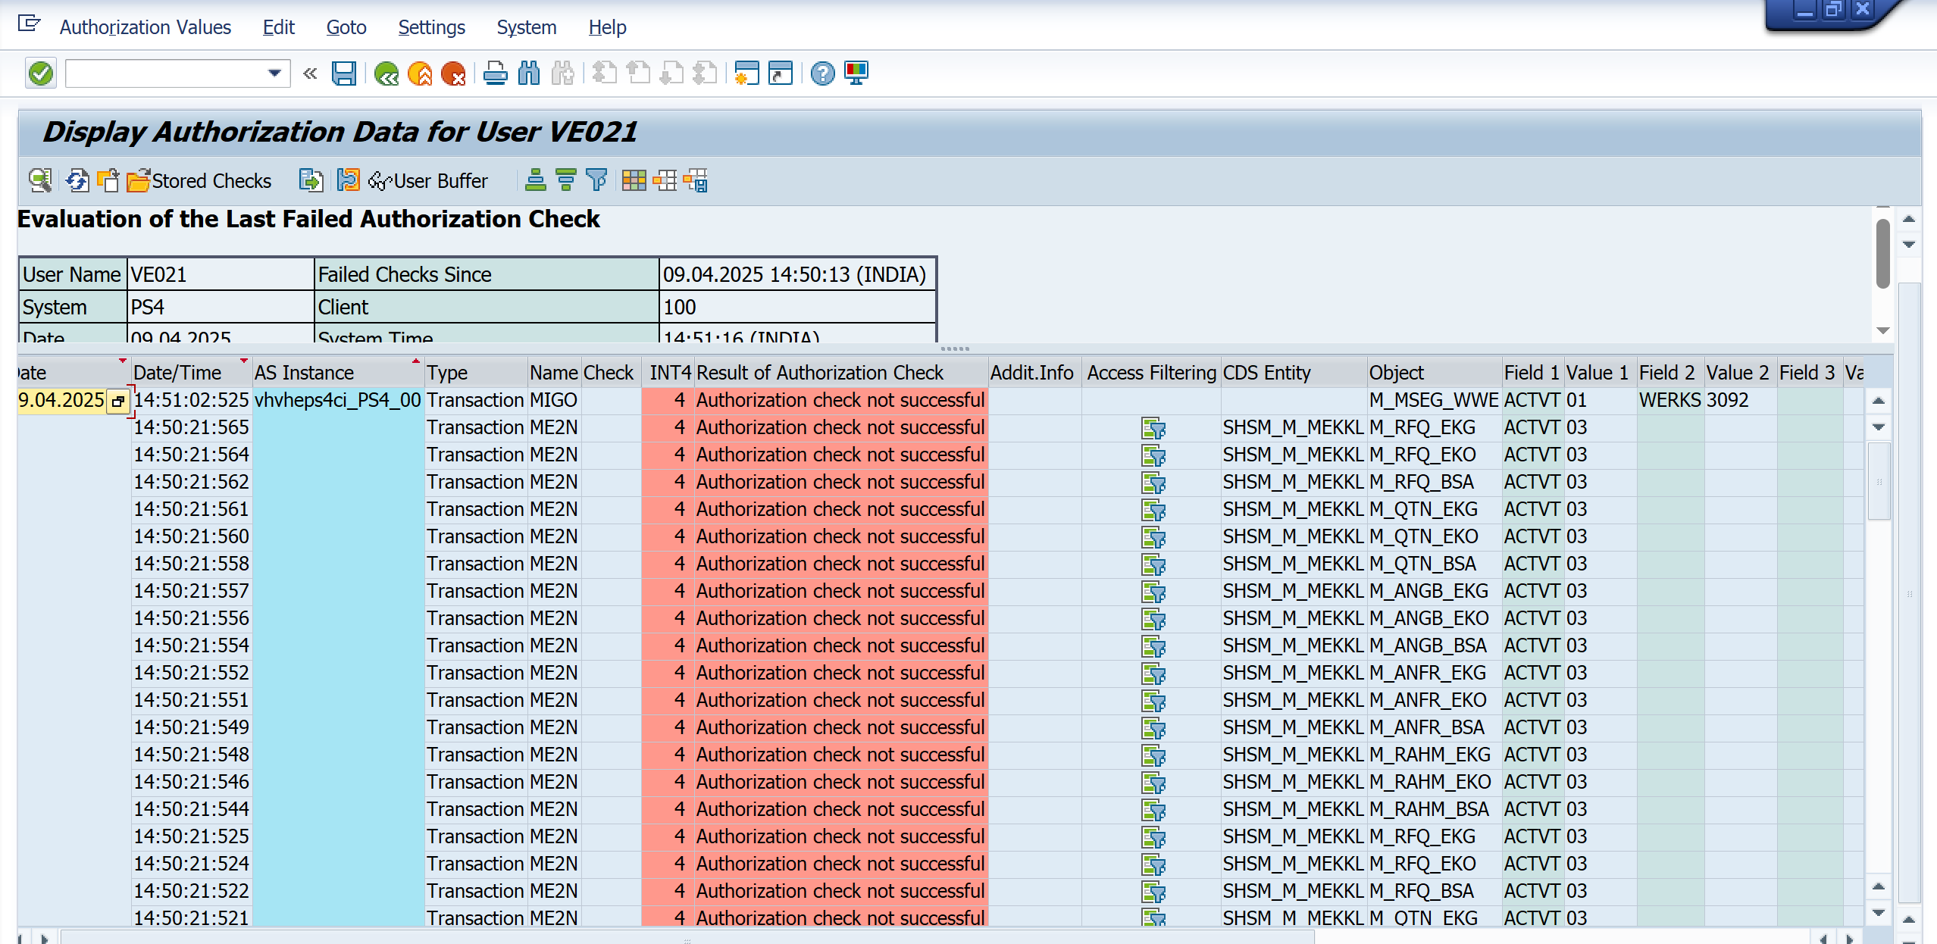This screenshot has width=1937, height=944.
Task: Open the Authorization Values menu
Action: (146, 27)
